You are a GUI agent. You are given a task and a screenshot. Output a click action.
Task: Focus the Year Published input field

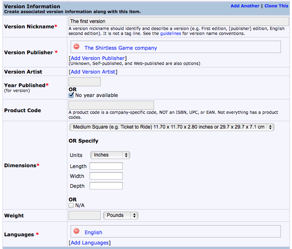[85, 82]
